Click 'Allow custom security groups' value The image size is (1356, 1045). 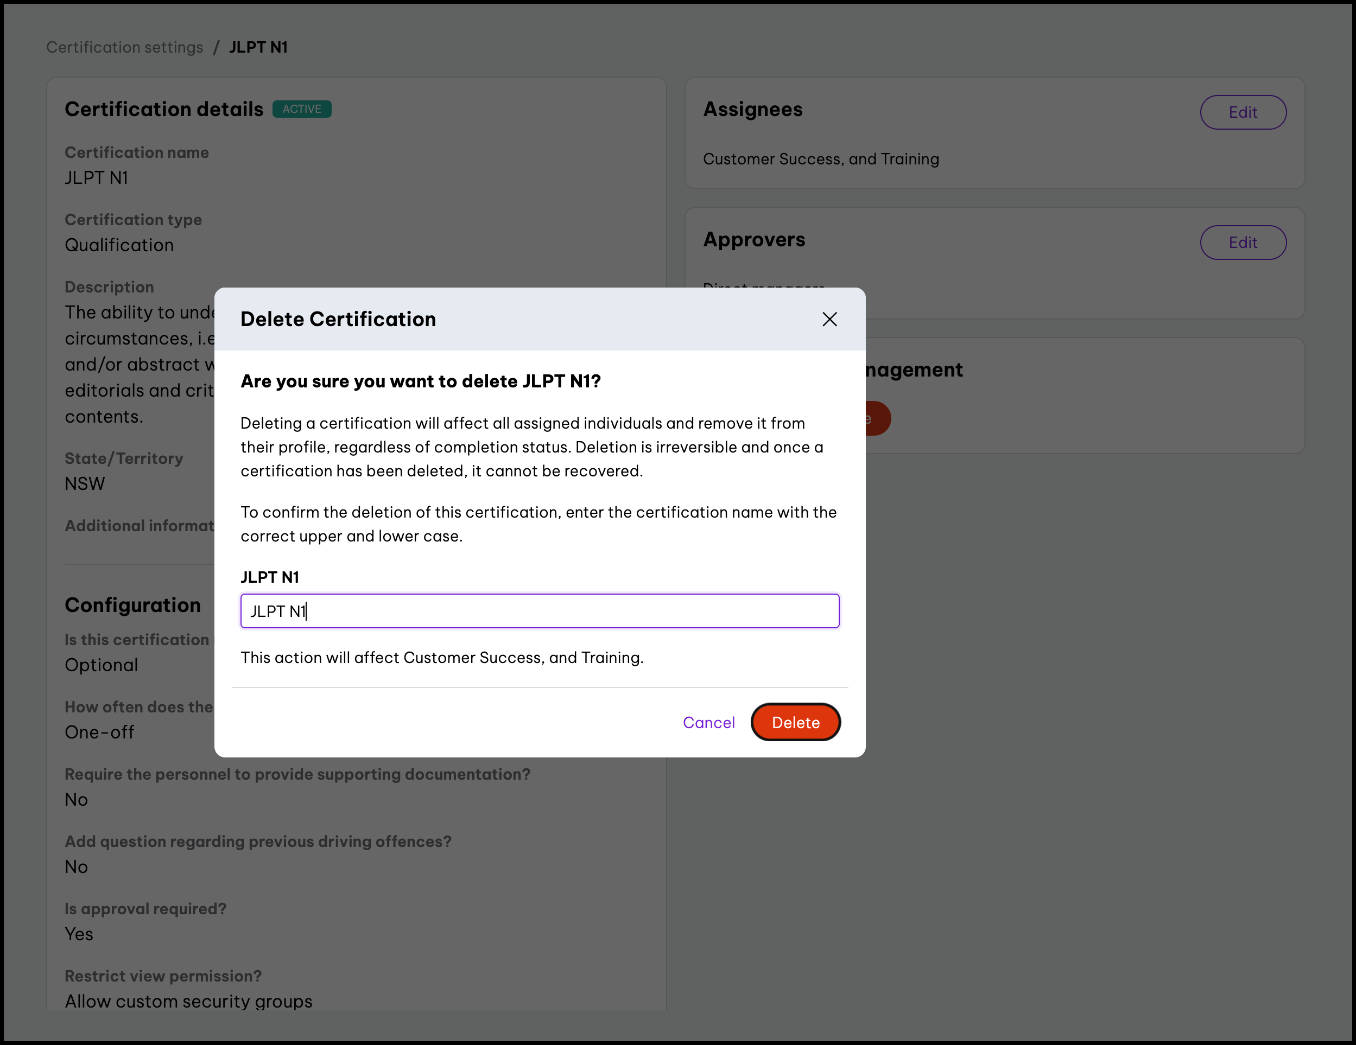[189, 1001]
